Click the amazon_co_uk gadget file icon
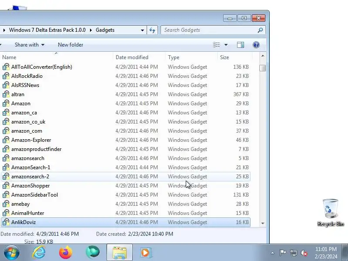 point(6,122)
